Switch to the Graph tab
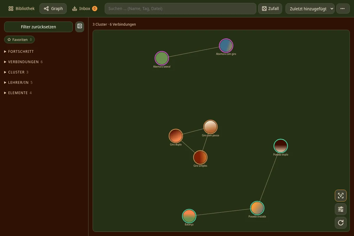This screenshot has height=236, width=354. point(53,9)
